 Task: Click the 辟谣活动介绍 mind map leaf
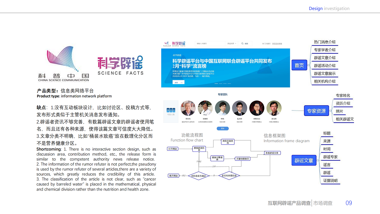[325, 65]
